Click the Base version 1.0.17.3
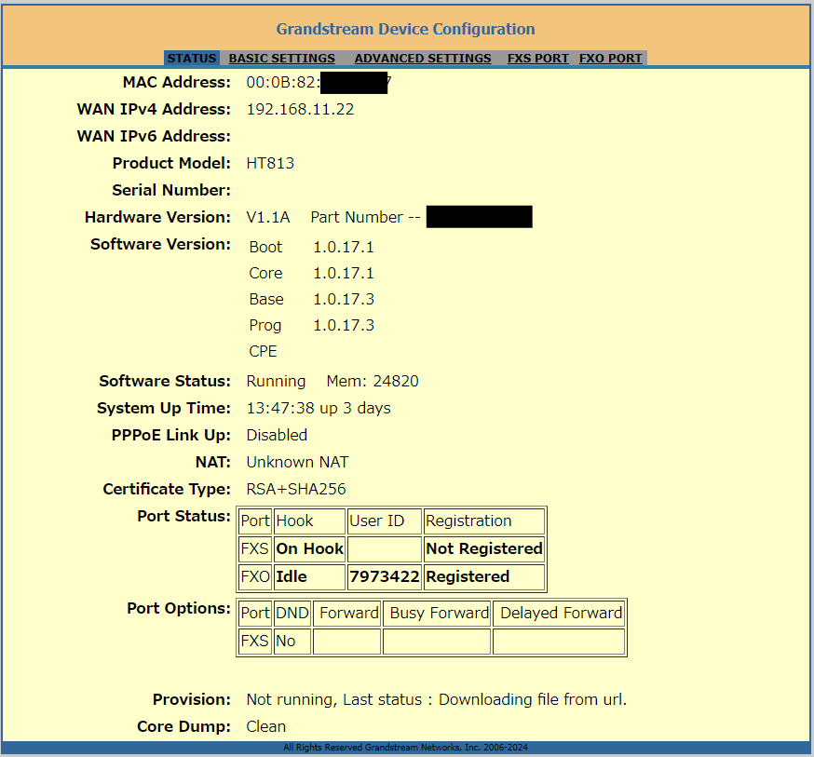 343,300
